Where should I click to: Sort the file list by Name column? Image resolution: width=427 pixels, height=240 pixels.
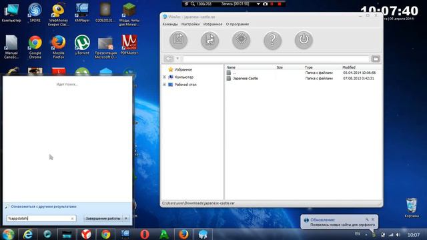pyautogui.click(x=231, y=67)
